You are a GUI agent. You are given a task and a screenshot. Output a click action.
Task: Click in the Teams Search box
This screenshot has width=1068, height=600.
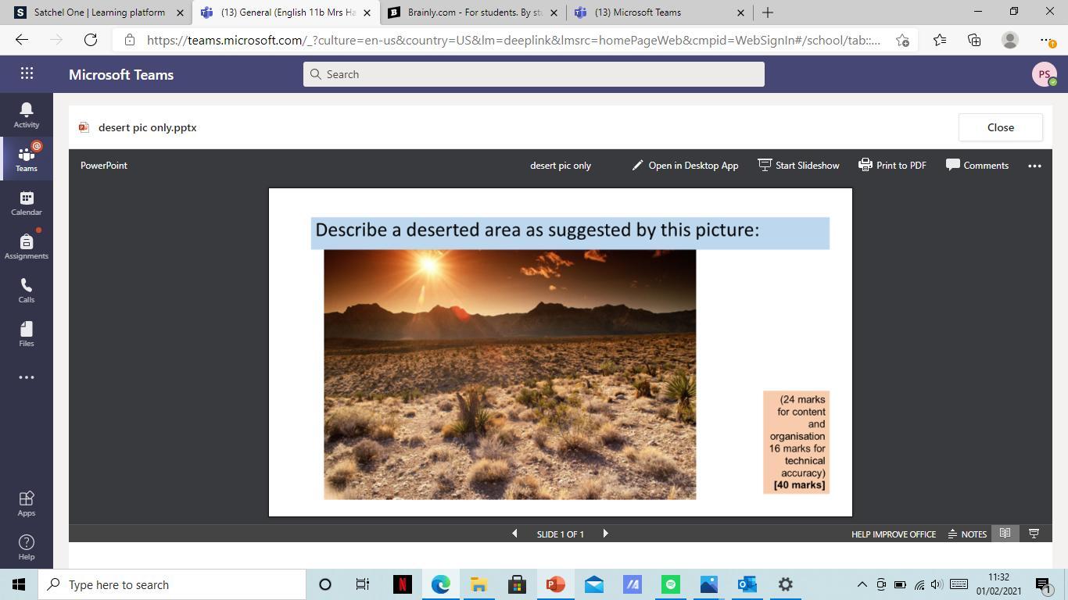point(534,74)
